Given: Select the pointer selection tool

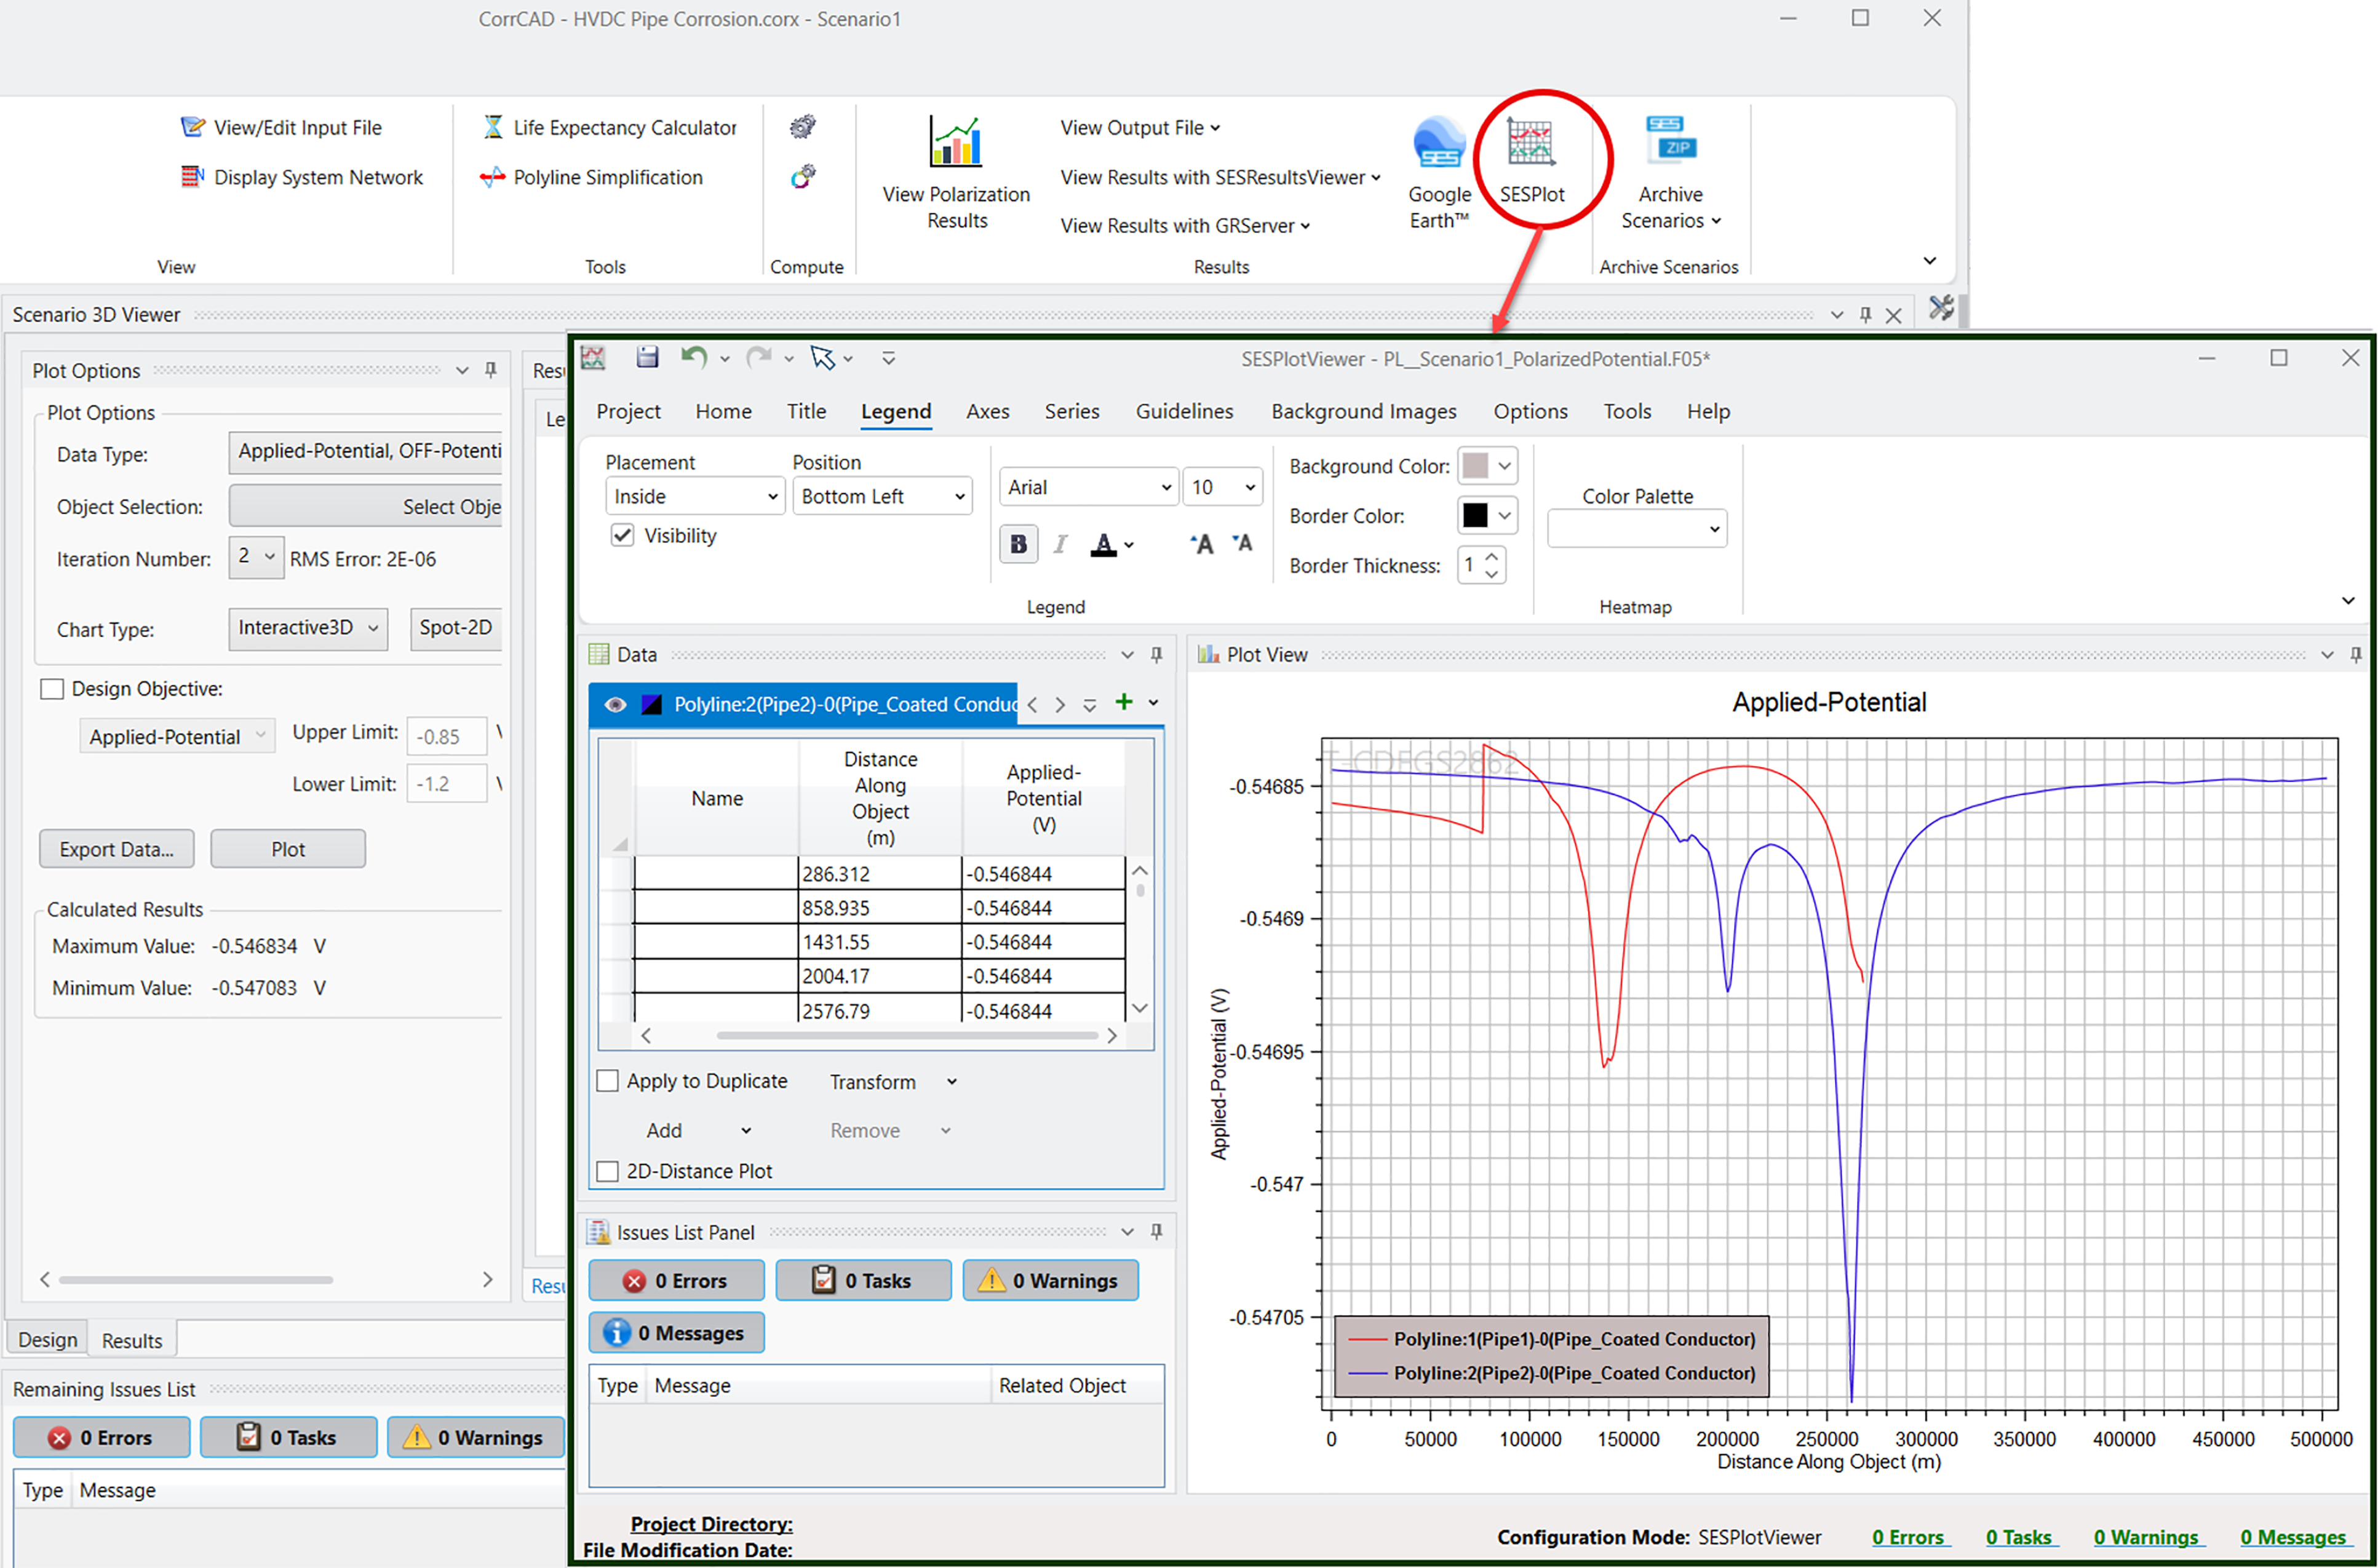Looking at the screenshot, I should click(x=822, y=357).
